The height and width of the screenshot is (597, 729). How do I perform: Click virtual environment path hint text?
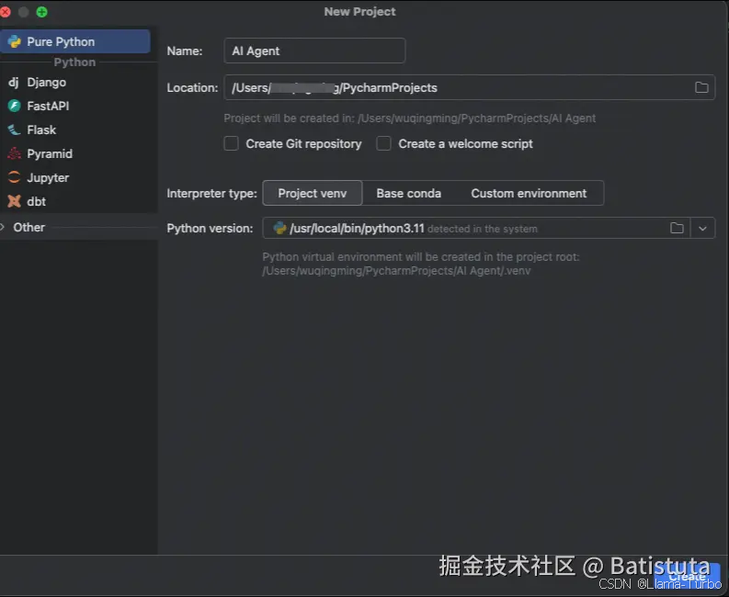point(421,264)
